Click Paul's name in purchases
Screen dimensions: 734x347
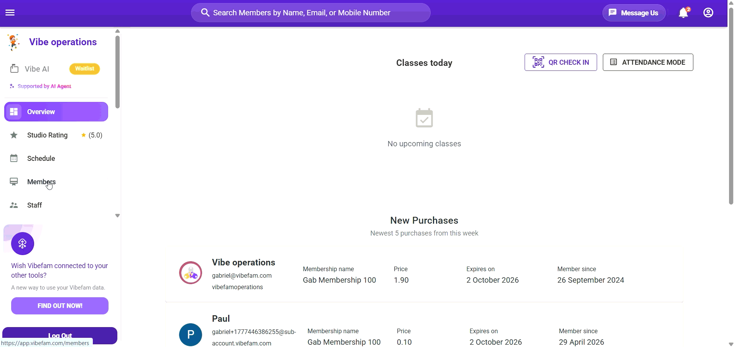coord(221,319)
